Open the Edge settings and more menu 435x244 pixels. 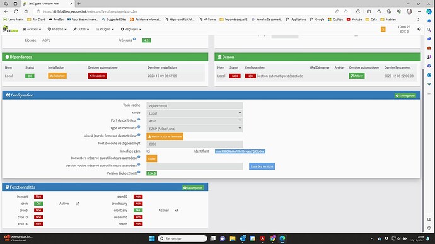419,11
